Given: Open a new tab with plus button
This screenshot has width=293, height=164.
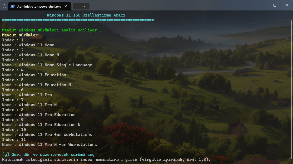Looking at the screenshot, I should click(77, 6).
